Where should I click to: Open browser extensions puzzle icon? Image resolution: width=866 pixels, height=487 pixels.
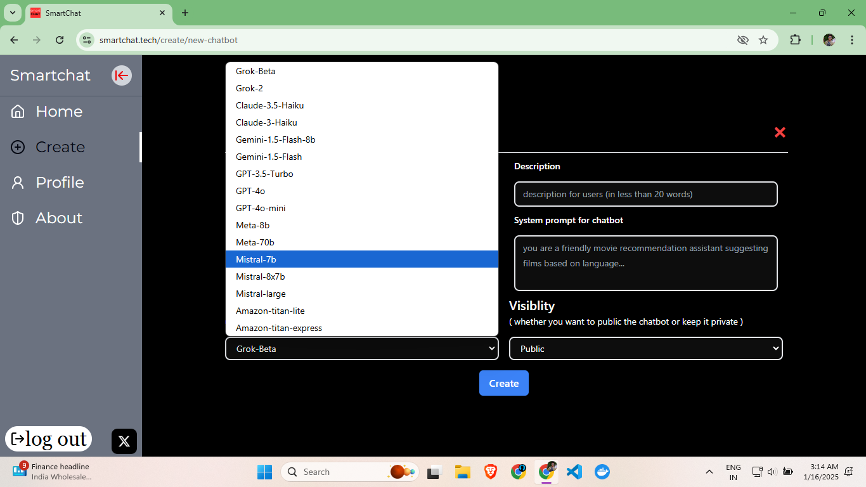tap(795, 40)
